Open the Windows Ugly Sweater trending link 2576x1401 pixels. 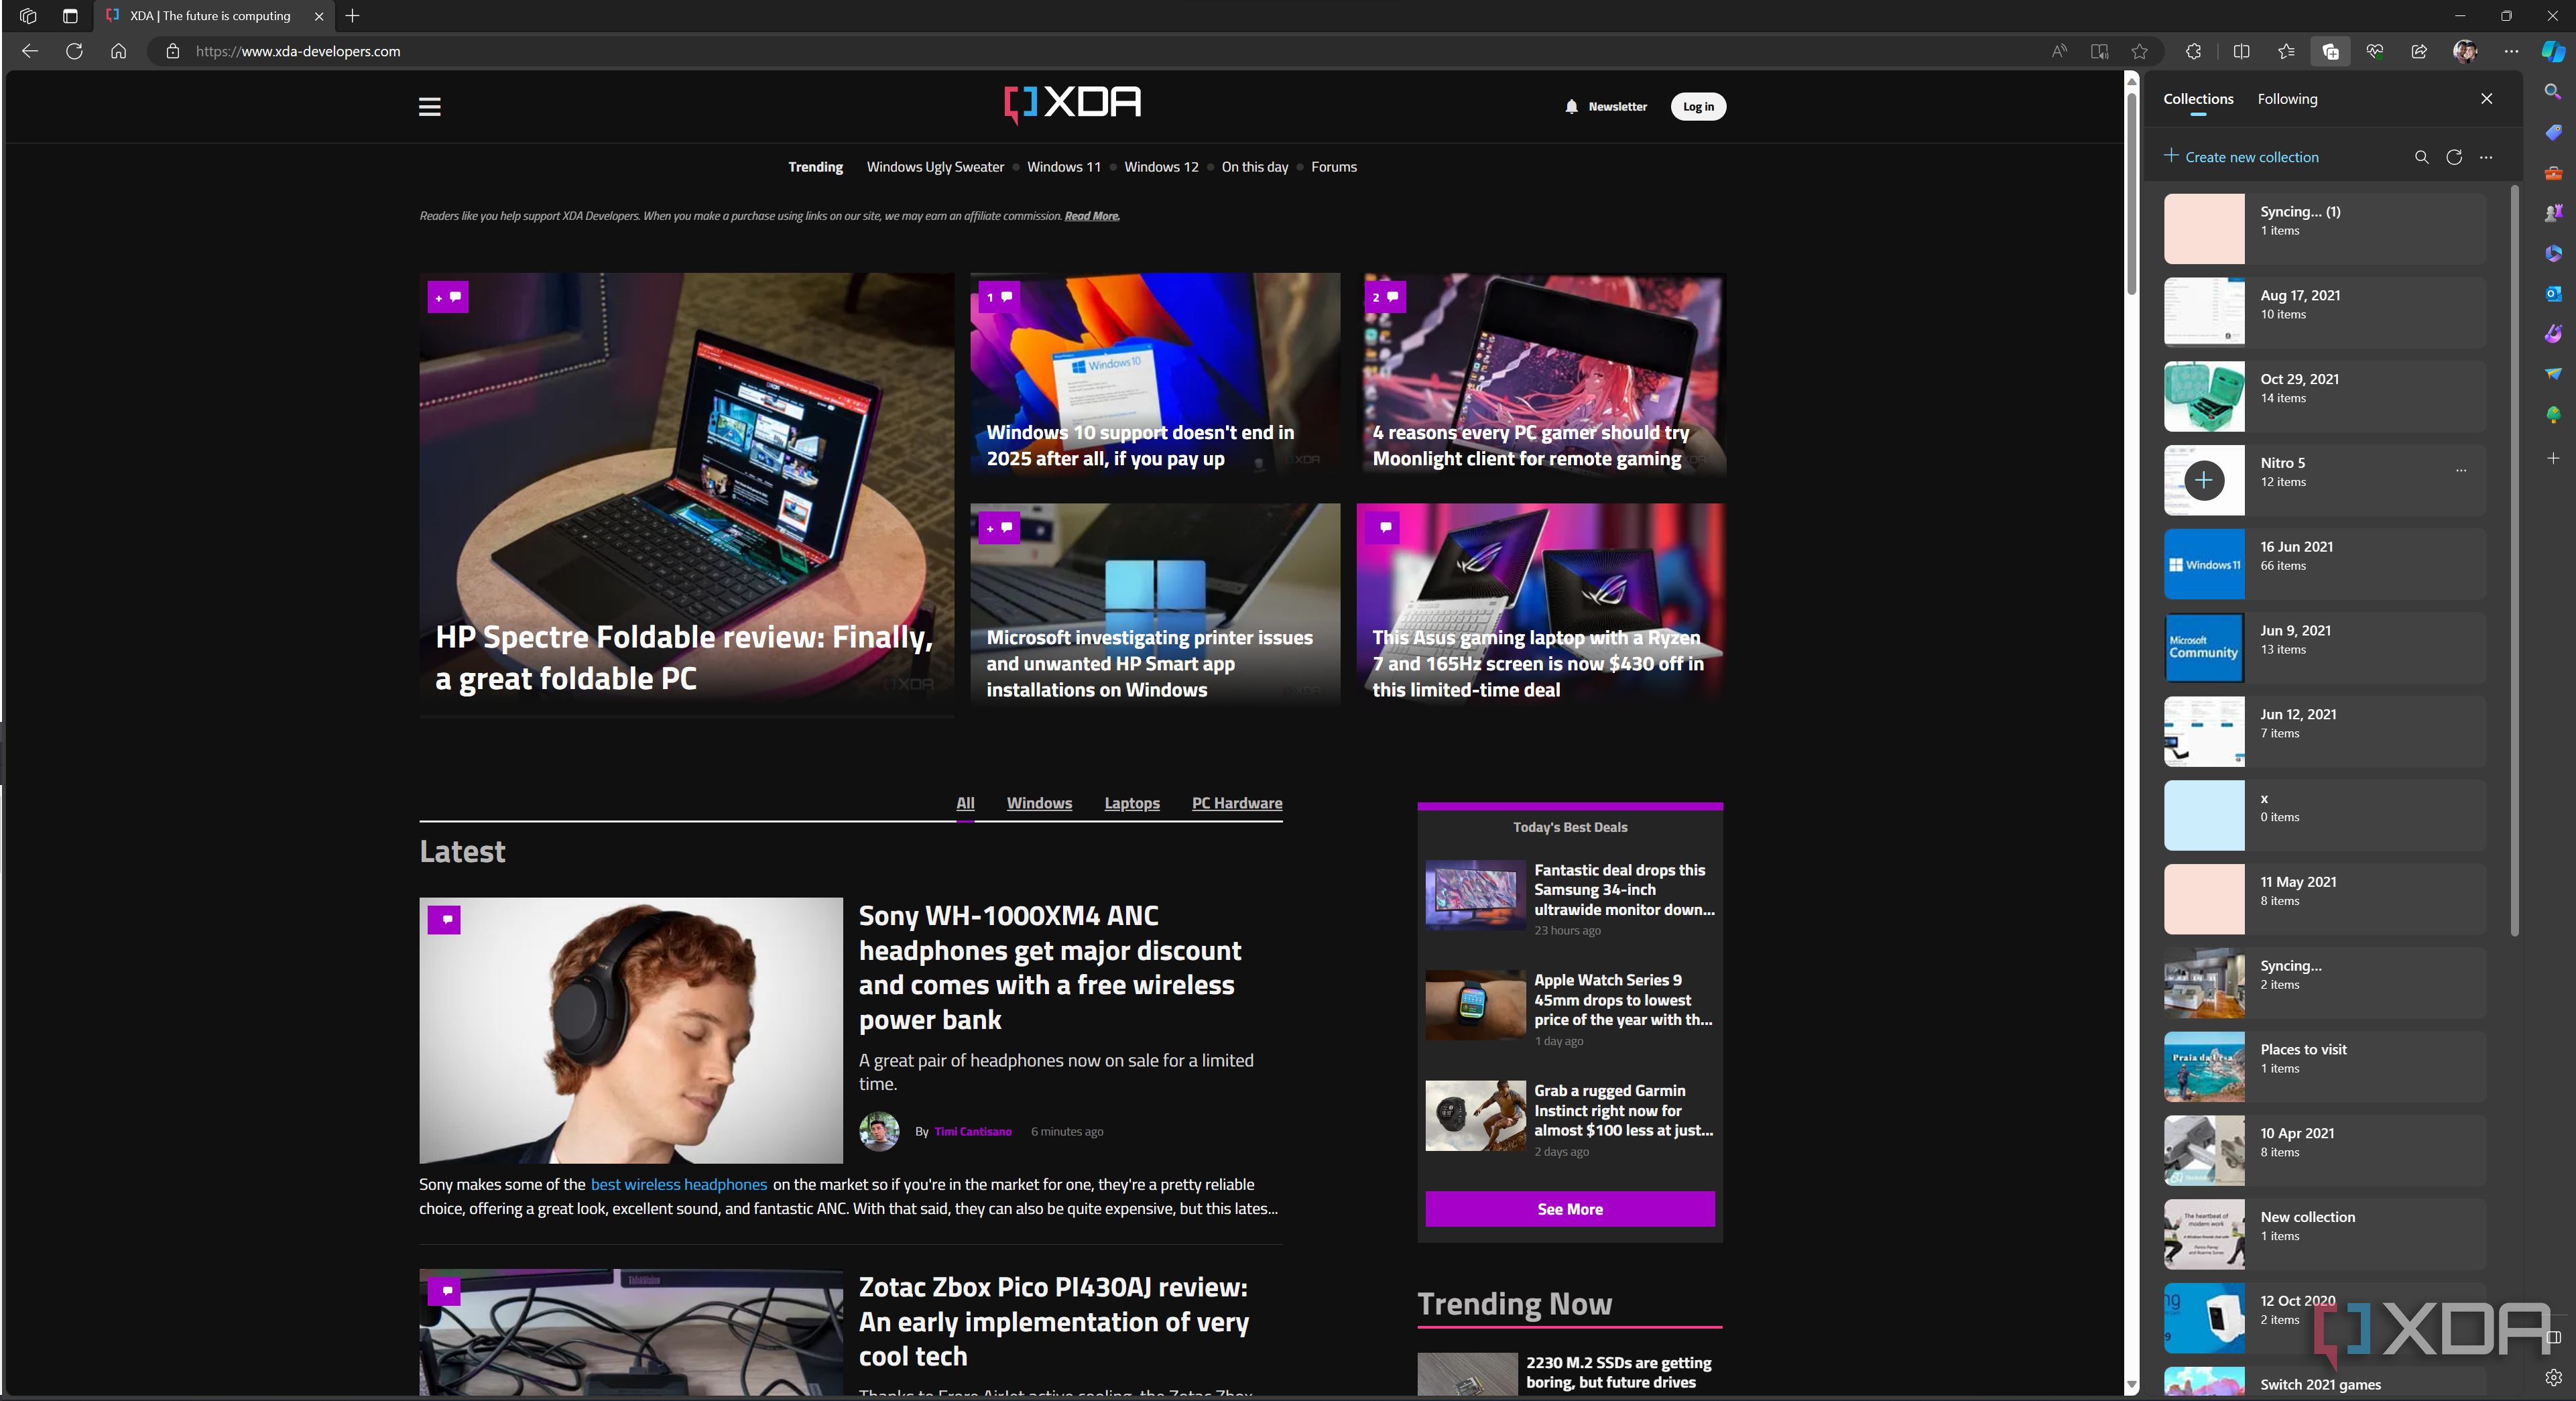point(935,167)
